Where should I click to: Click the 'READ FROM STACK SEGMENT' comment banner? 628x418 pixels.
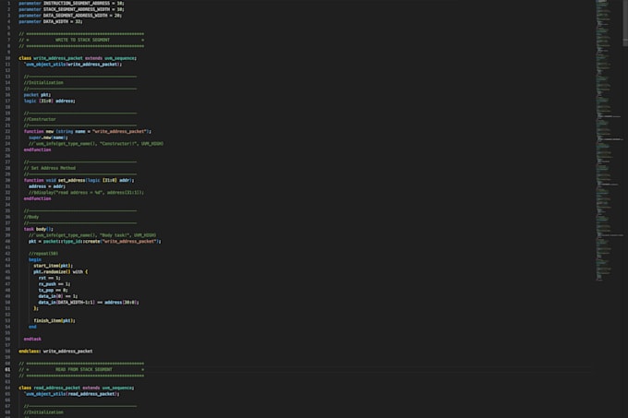(x=84, y=370)
